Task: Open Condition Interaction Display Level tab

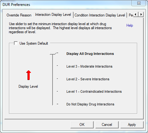Action: tap(100, 15)
